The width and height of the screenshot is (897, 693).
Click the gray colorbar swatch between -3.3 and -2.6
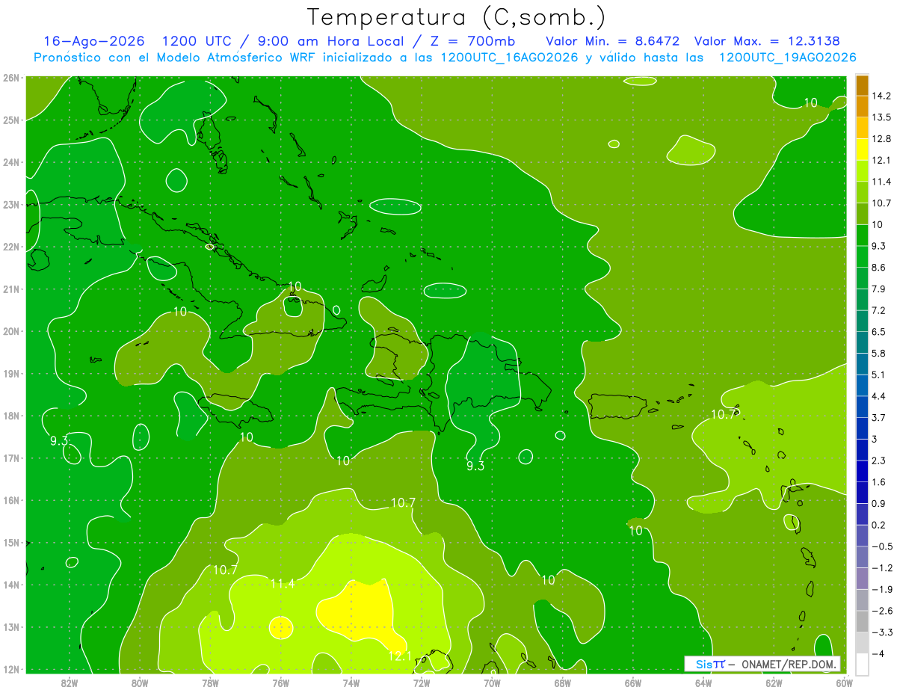click(x=862, y=620)
